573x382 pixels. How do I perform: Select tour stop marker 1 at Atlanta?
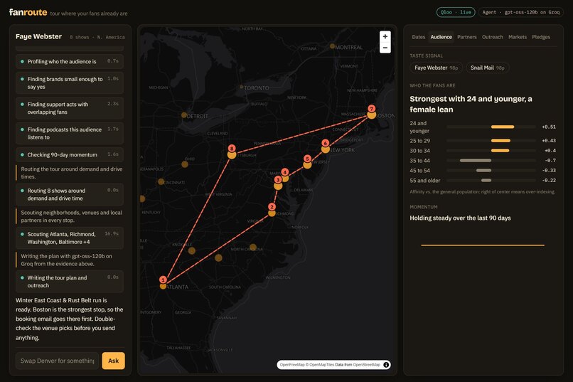[x=163, y=280]
